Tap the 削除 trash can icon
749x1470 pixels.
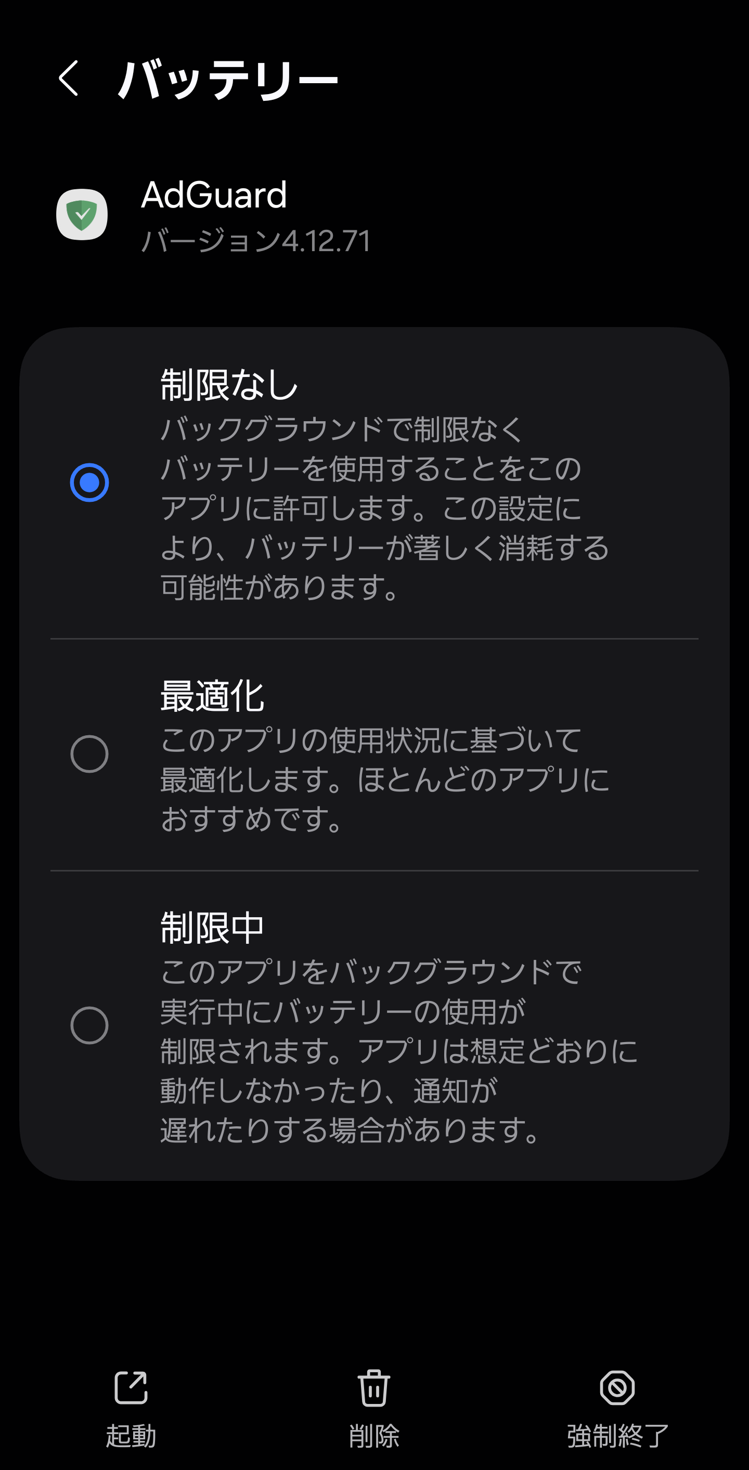374,1387
